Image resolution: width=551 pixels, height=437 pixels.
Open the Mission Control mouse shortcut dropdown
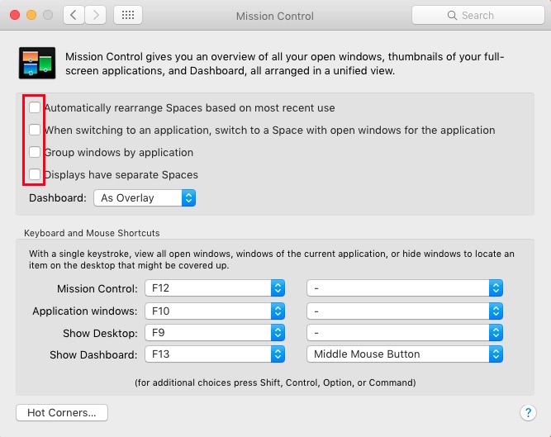405,288
